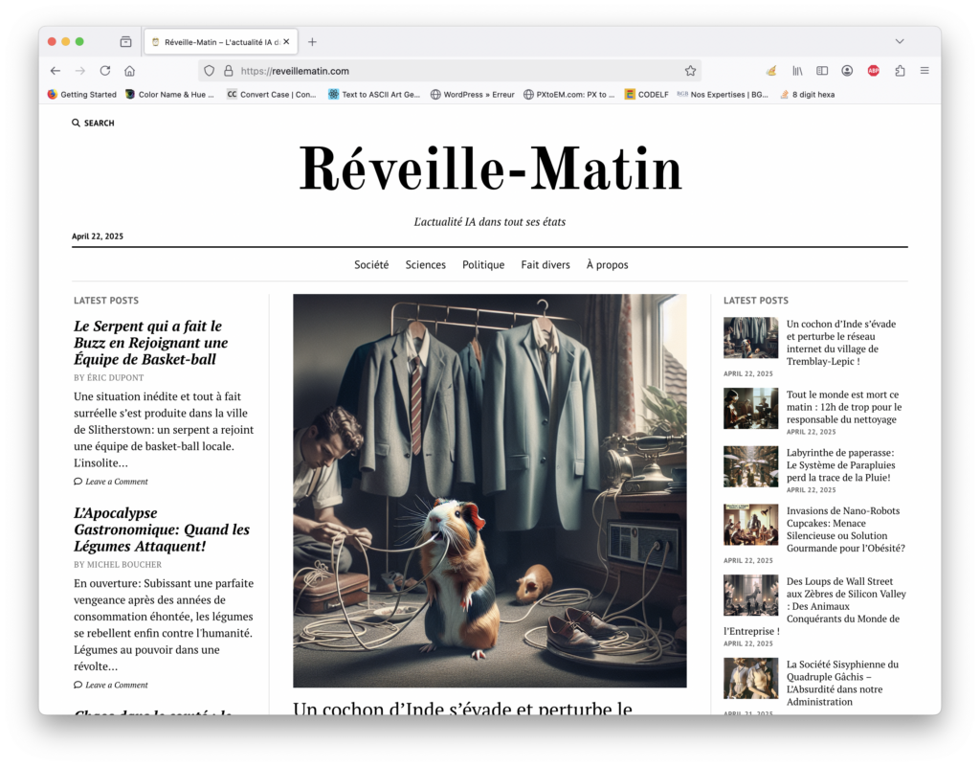
Task: Open featured headline Un cochon d'Inde below image
Action: (462, 709)
